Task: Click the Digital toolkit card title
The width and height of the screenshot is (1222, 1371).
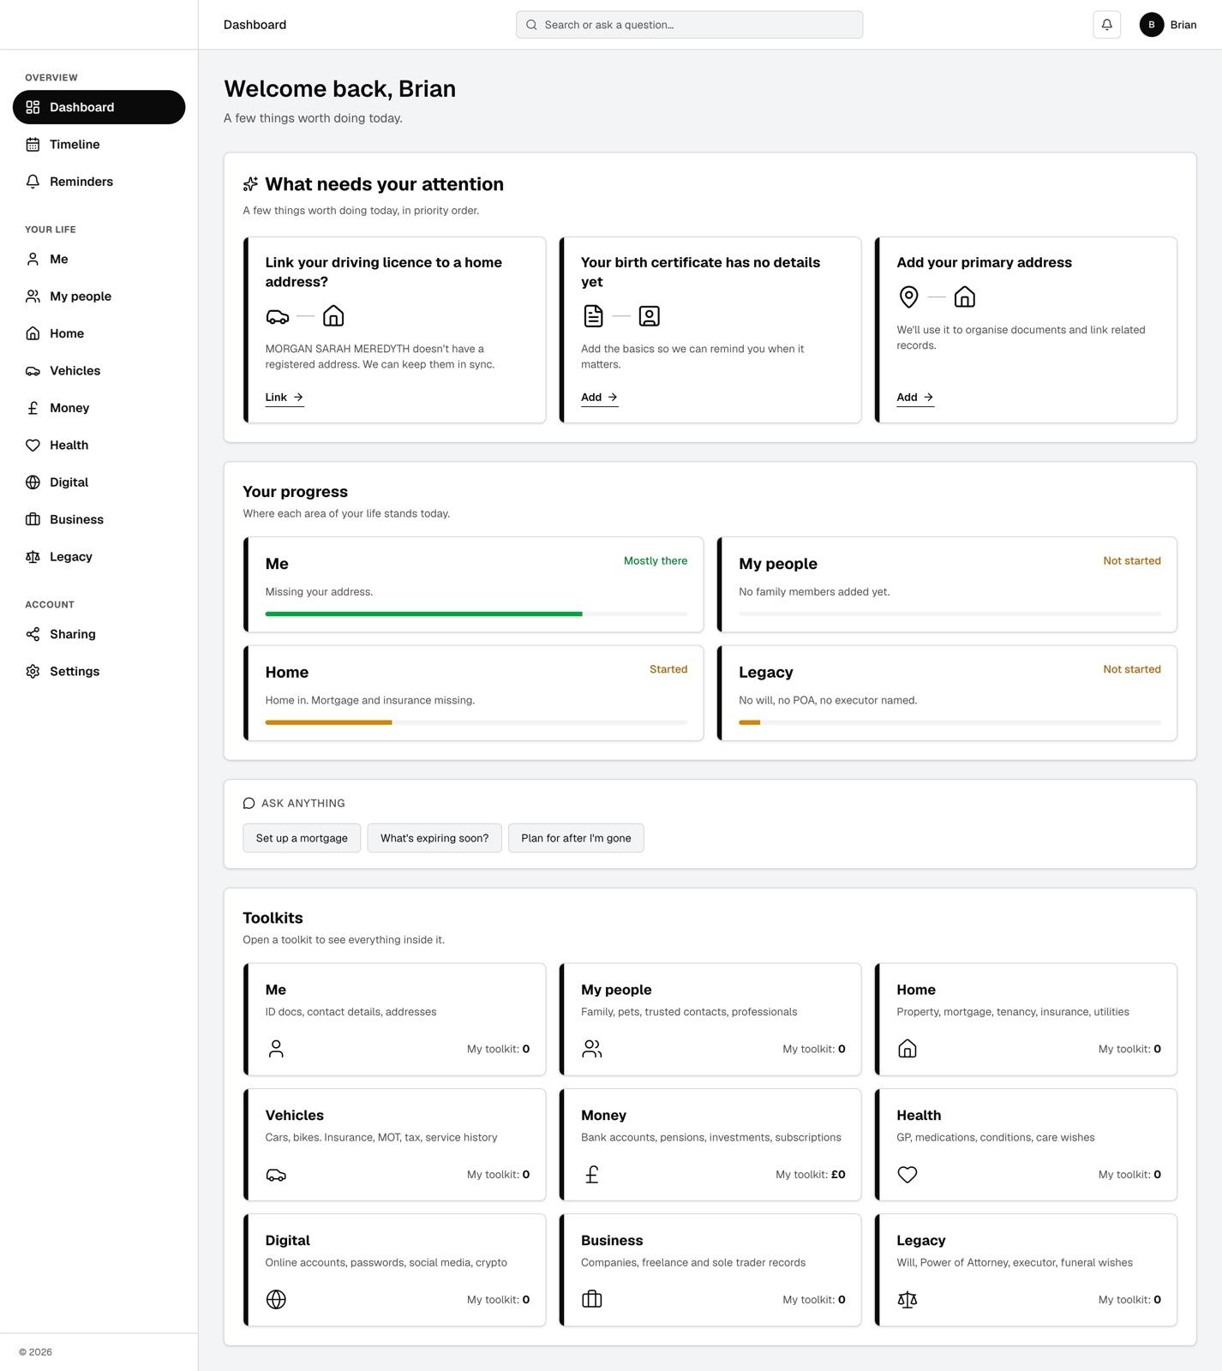Action: pos(288,1241)
